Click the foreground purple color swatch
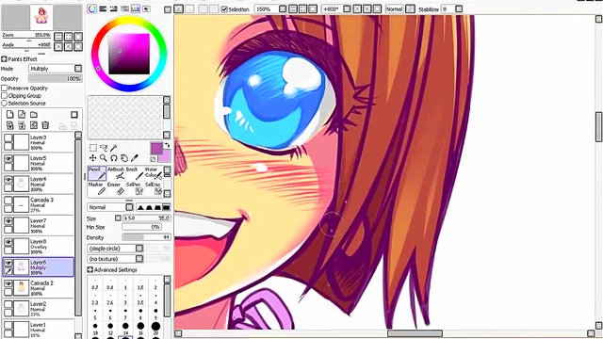603x339 pixels. pos(156,148)
